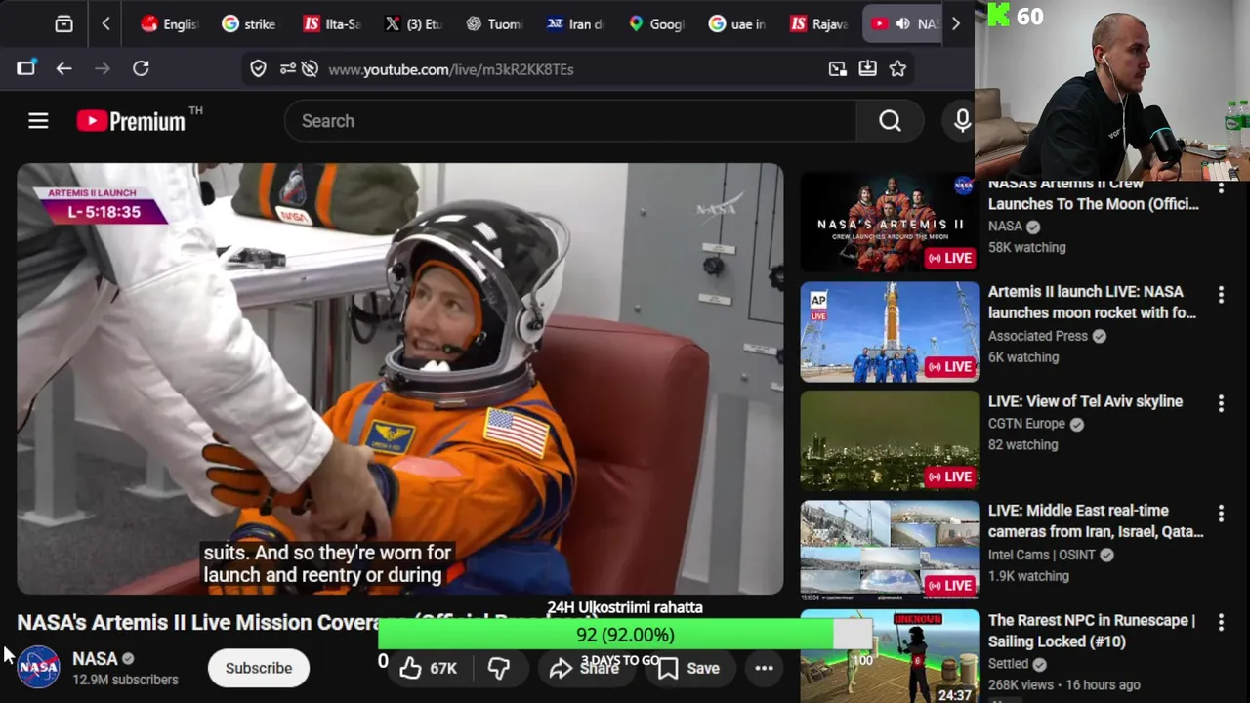
Task: Click the magnifier search button
Action: coord(890,121)
